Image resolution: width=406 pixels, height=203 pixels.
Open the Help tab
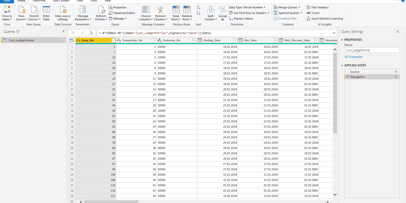(x=108, y=1)
